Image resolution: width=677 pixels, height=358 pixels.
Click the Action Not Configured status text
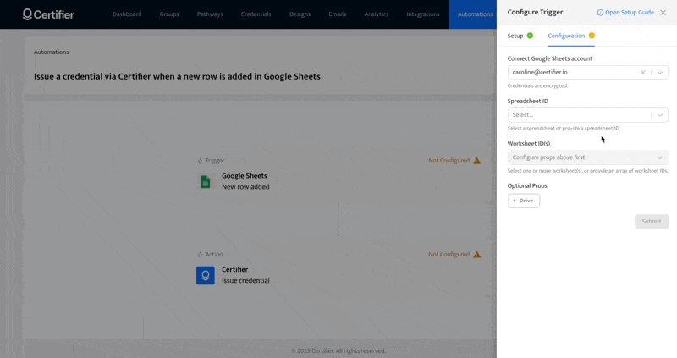(x=449, y=255)
